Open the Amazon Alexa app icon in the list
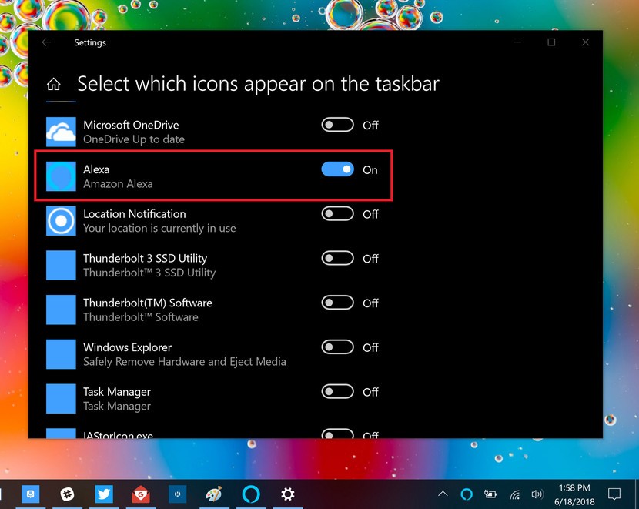Viewport: 639px width, 509px height. coord(60,176)
